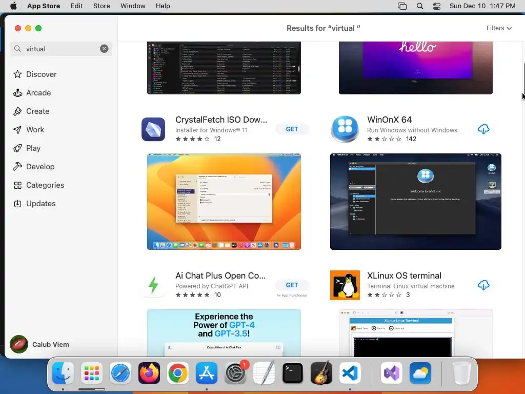
Task: Open Finder from the Dock
Action: tap(63, 373)
